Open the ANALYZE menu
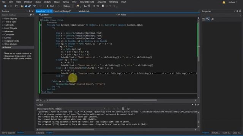243x136 pixels. point(102,2)
